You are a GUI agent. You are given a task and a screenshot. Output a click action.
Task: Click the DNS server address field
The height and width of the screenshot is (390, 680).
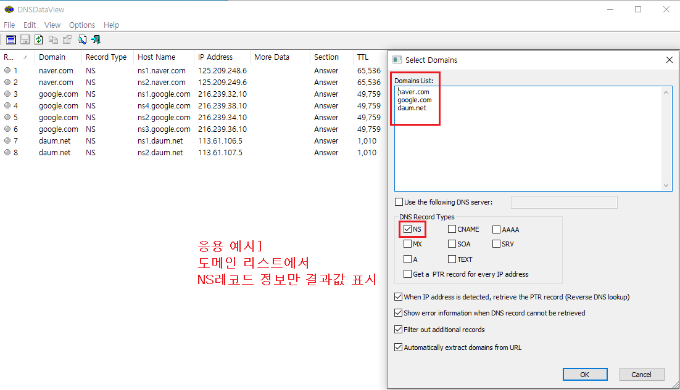click(x=564, y=202)
